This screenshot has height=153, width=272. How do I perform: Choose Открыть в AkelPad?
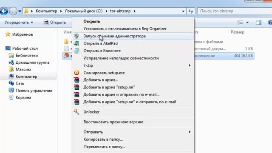[x=133, y=43]
